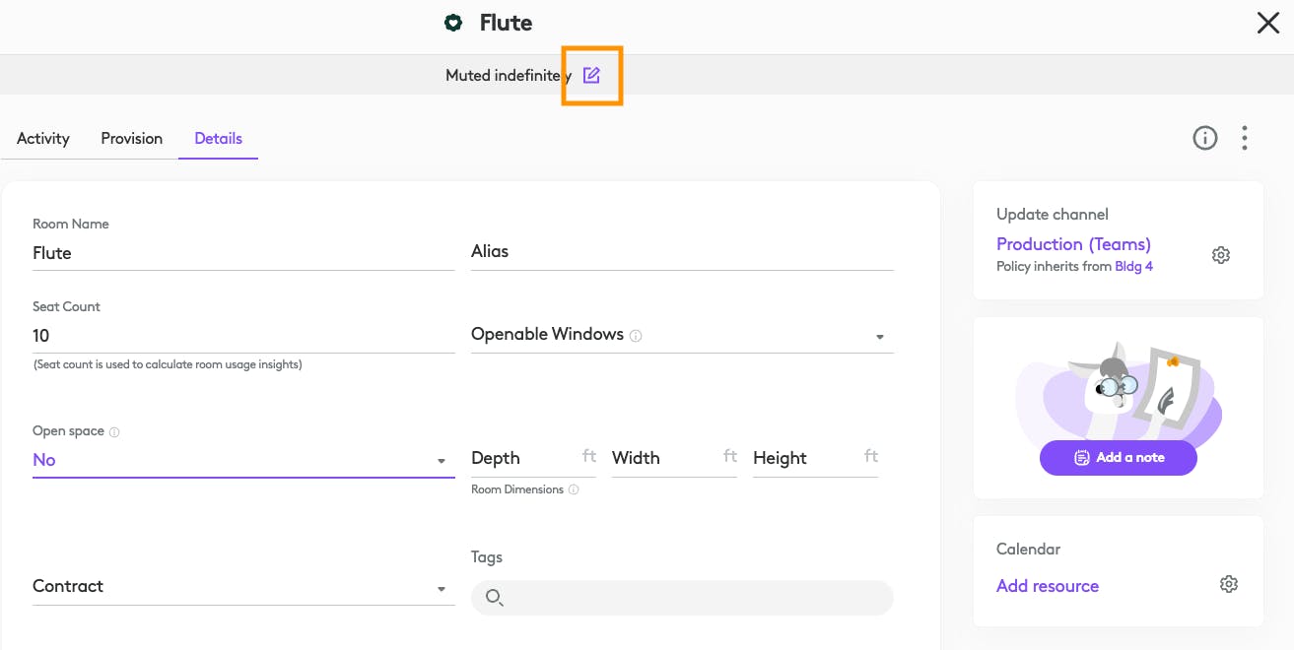Open the three-dot more options menu

click(1245, 138)
